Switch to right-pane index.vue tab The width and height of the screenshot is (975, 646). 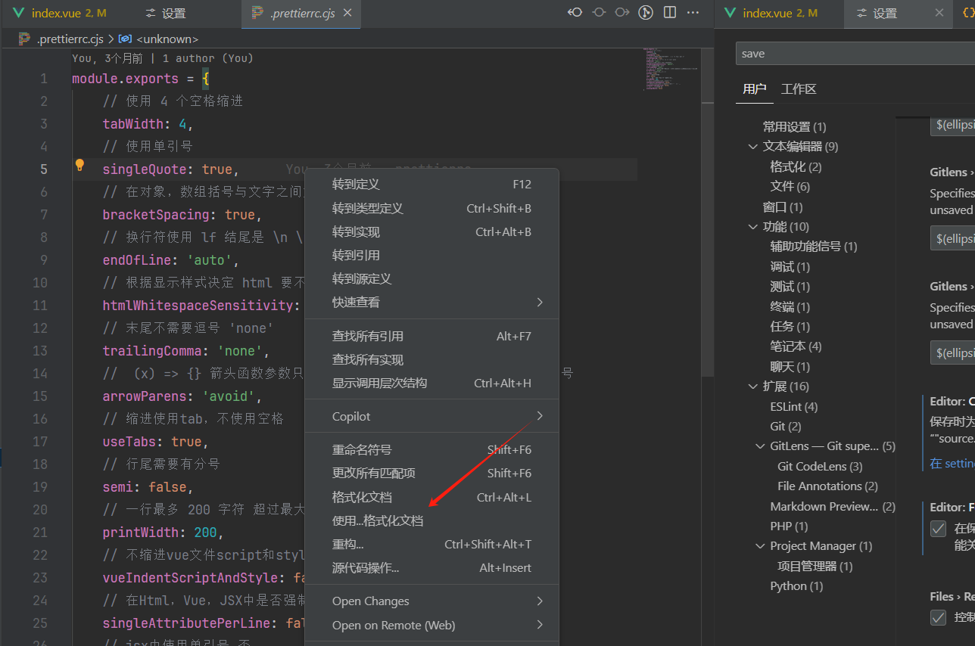pyautogui.click(x=770, y=13)
